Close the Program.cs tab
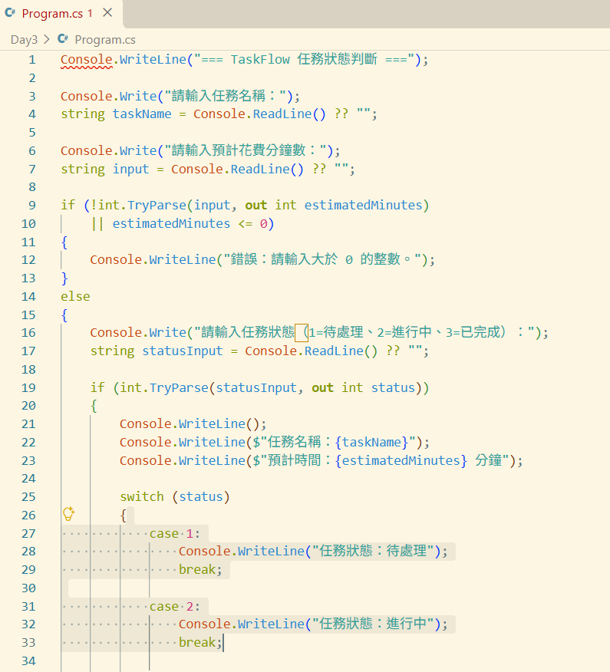 107,13
